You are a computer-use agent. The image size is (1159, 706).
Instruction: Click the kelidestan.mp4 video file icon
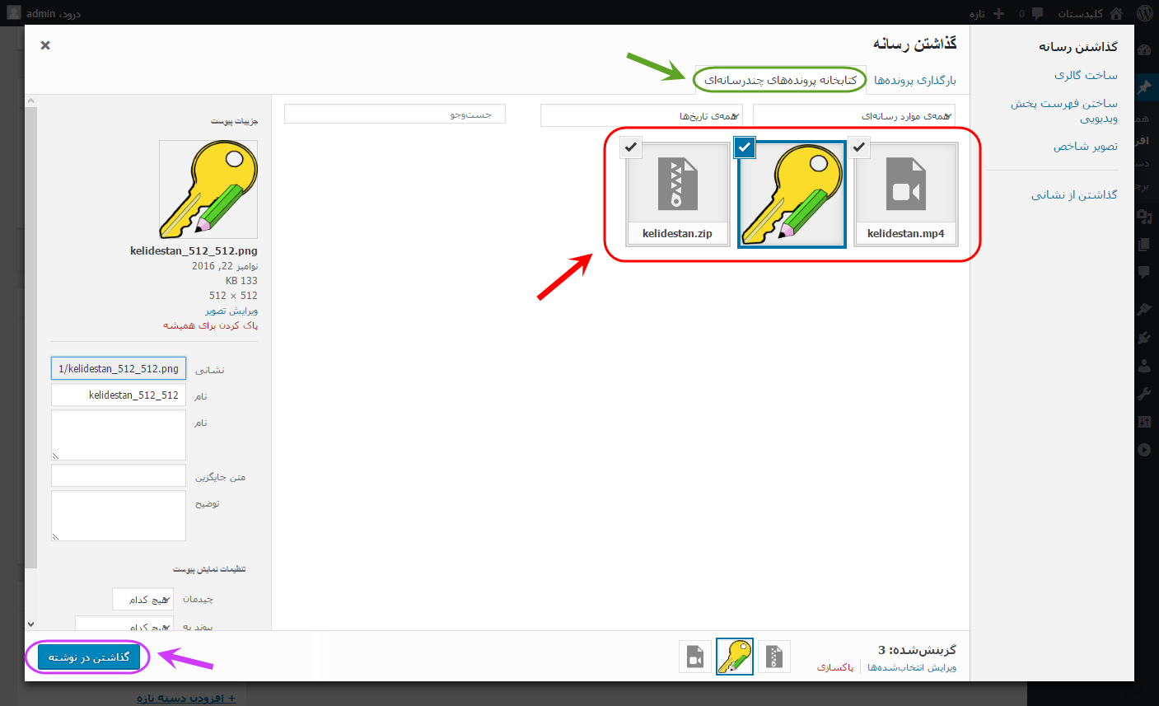pyautogui.click(x=906, y=184)
